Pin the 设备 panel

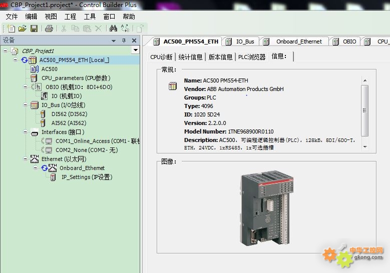point(124,40)
